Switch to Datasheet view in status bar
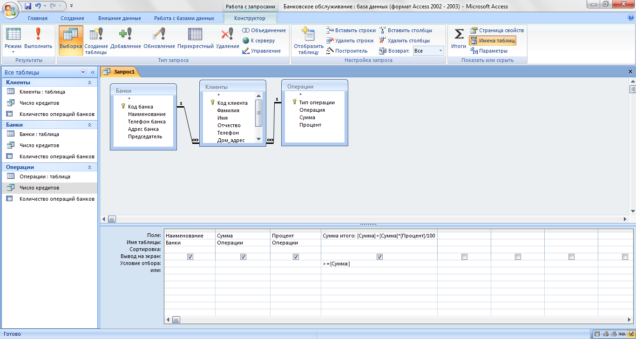Screen dimensions: 636x339 [597, 334]
